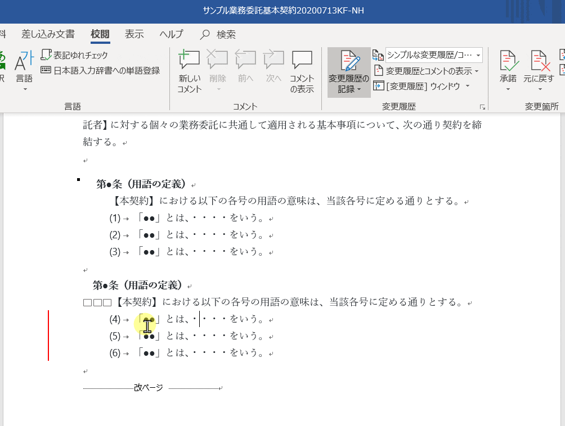Click the 検索 search box
Image resolution: width=565 pixels, height=426 pixels.
click(218, 34)
